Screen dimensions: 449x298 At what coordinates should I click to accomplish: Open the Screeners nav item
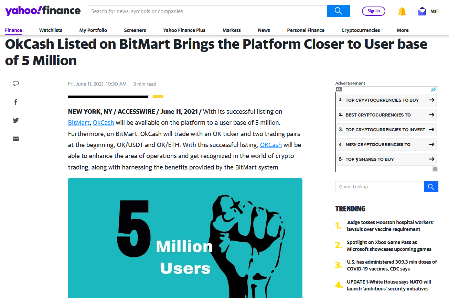(135, 30)
